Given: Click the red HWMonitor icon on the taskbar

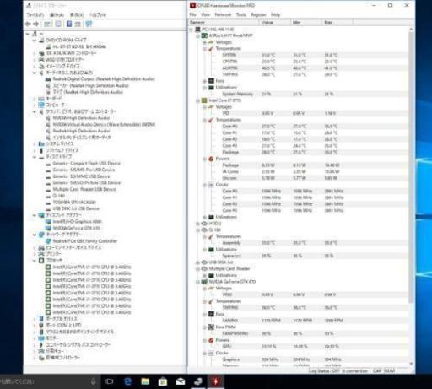Looking at the screenshot, I should tap(216, 381).
